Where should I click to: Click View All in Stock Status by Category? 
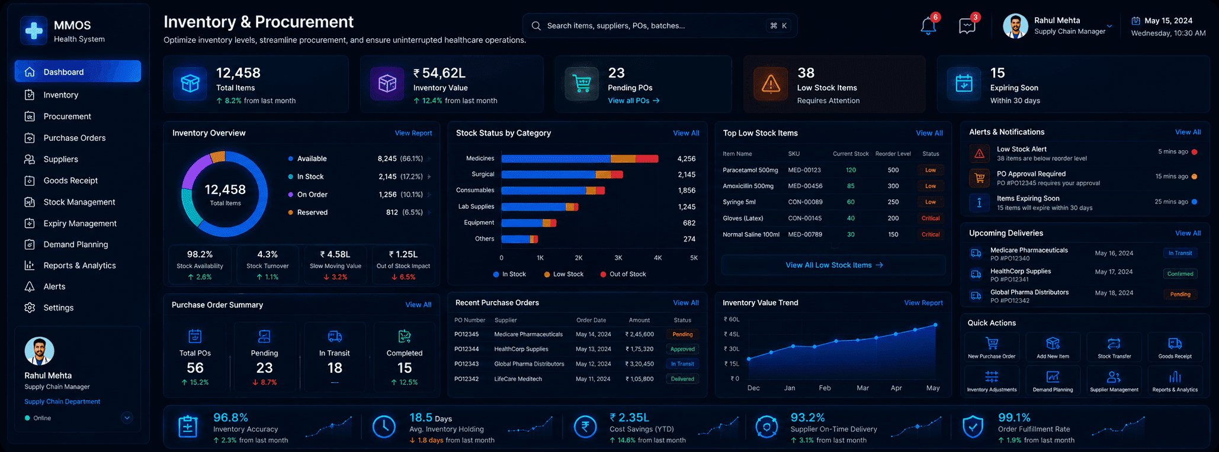tap(686, 133)
